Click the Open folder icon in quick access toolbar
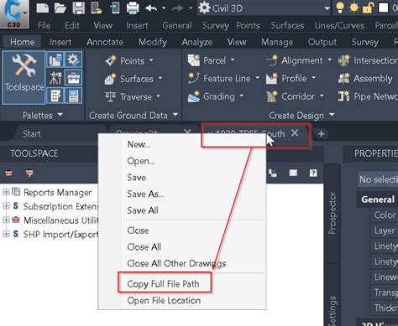This screenshot has width=398, height=326. point(60,8)
